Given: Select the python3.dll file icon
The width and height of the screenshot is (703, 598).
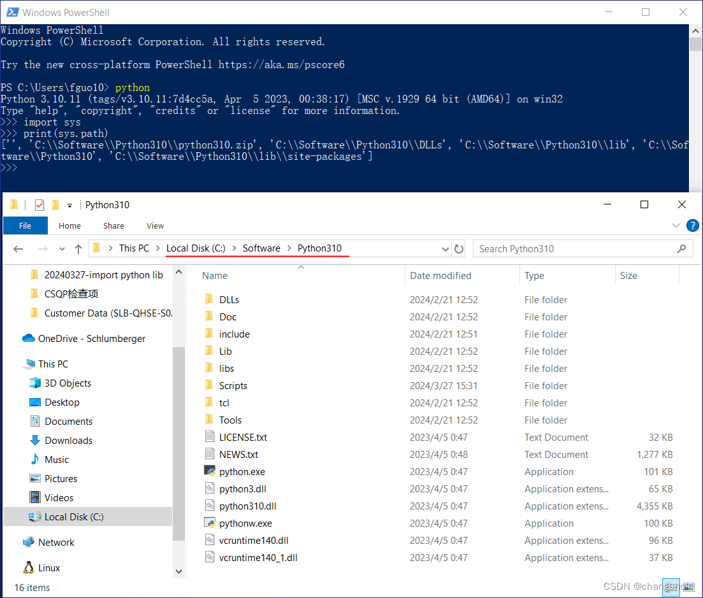Looking at the screenshot, I should point(210,488).
